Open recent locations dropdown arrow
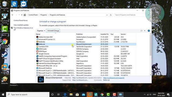The image size is (172, 97). coord(19,15)
